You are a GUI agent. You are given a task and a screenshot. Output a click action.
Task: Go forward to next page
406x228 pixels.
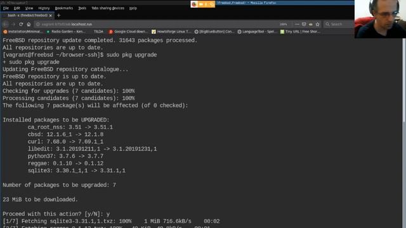point(13,24)
